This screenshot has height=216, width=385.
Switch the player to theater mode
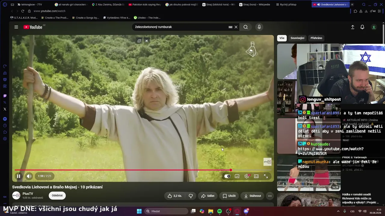point(256,176)
